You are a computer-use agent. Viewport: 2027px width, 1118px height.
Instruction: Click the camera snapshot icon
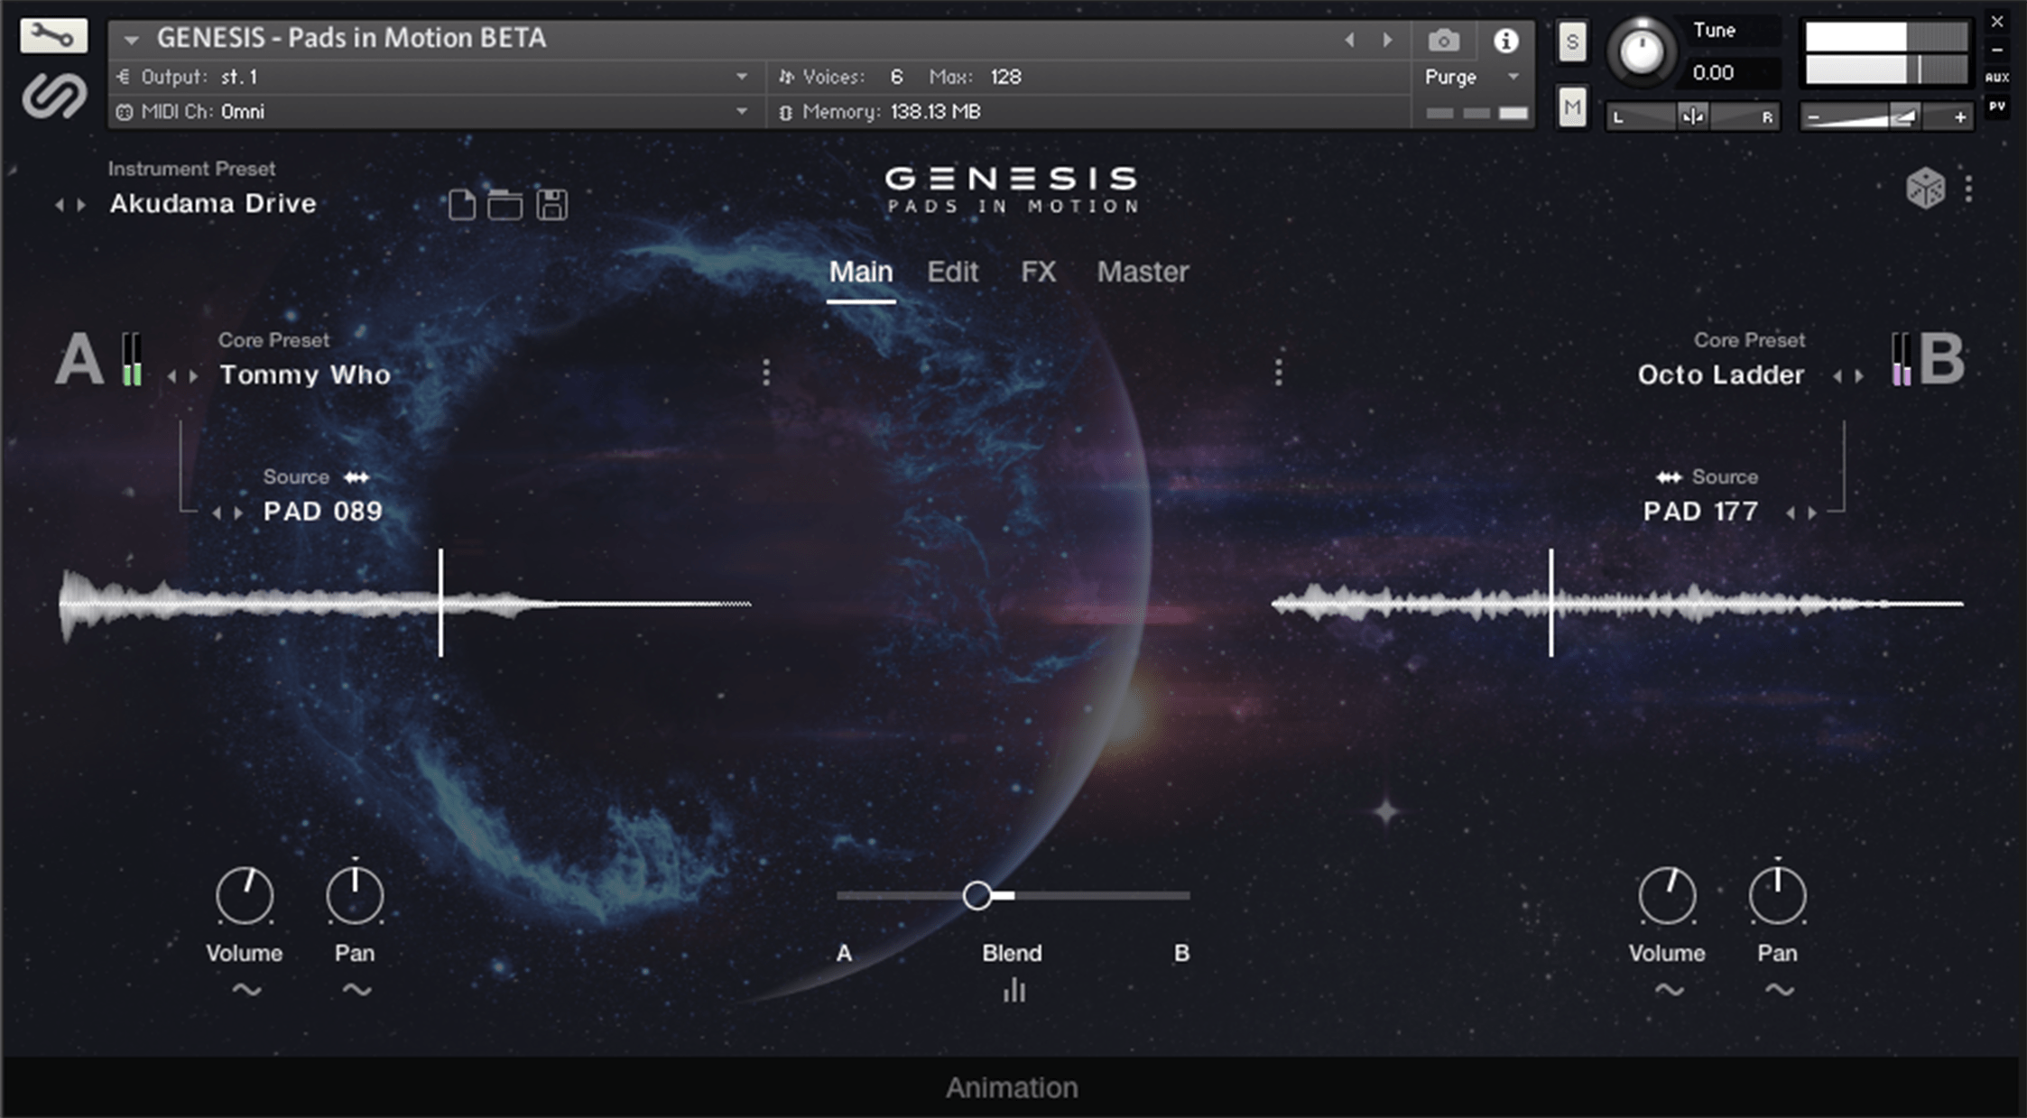1443,41
